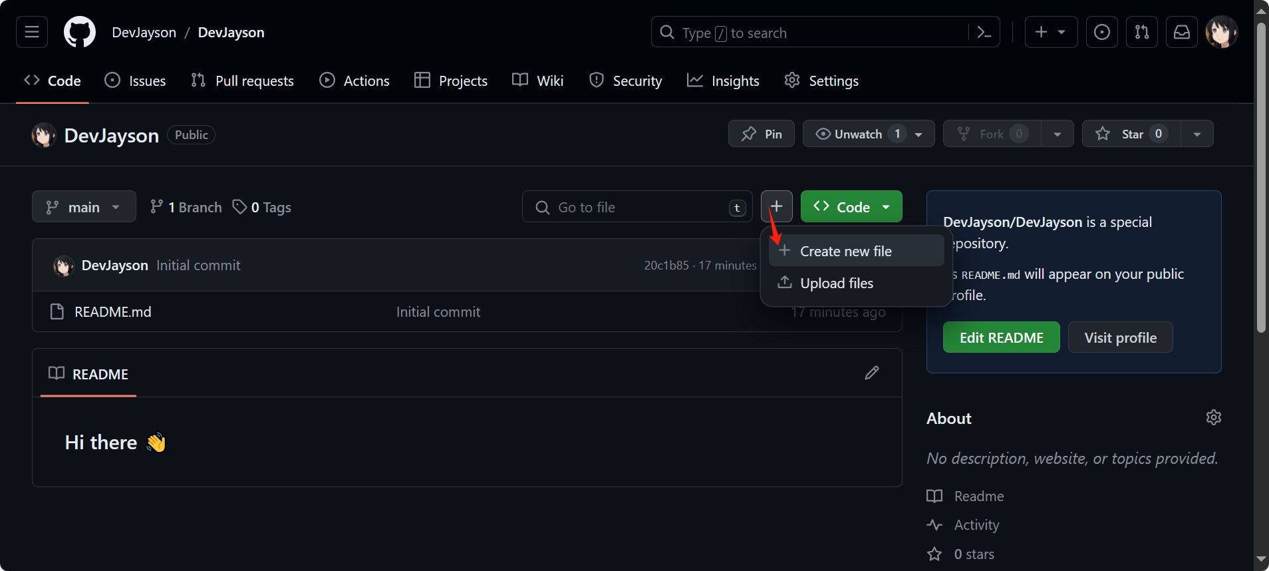
Task: Click the DevJayson avatar in commit row
Action: pos(64,266)
